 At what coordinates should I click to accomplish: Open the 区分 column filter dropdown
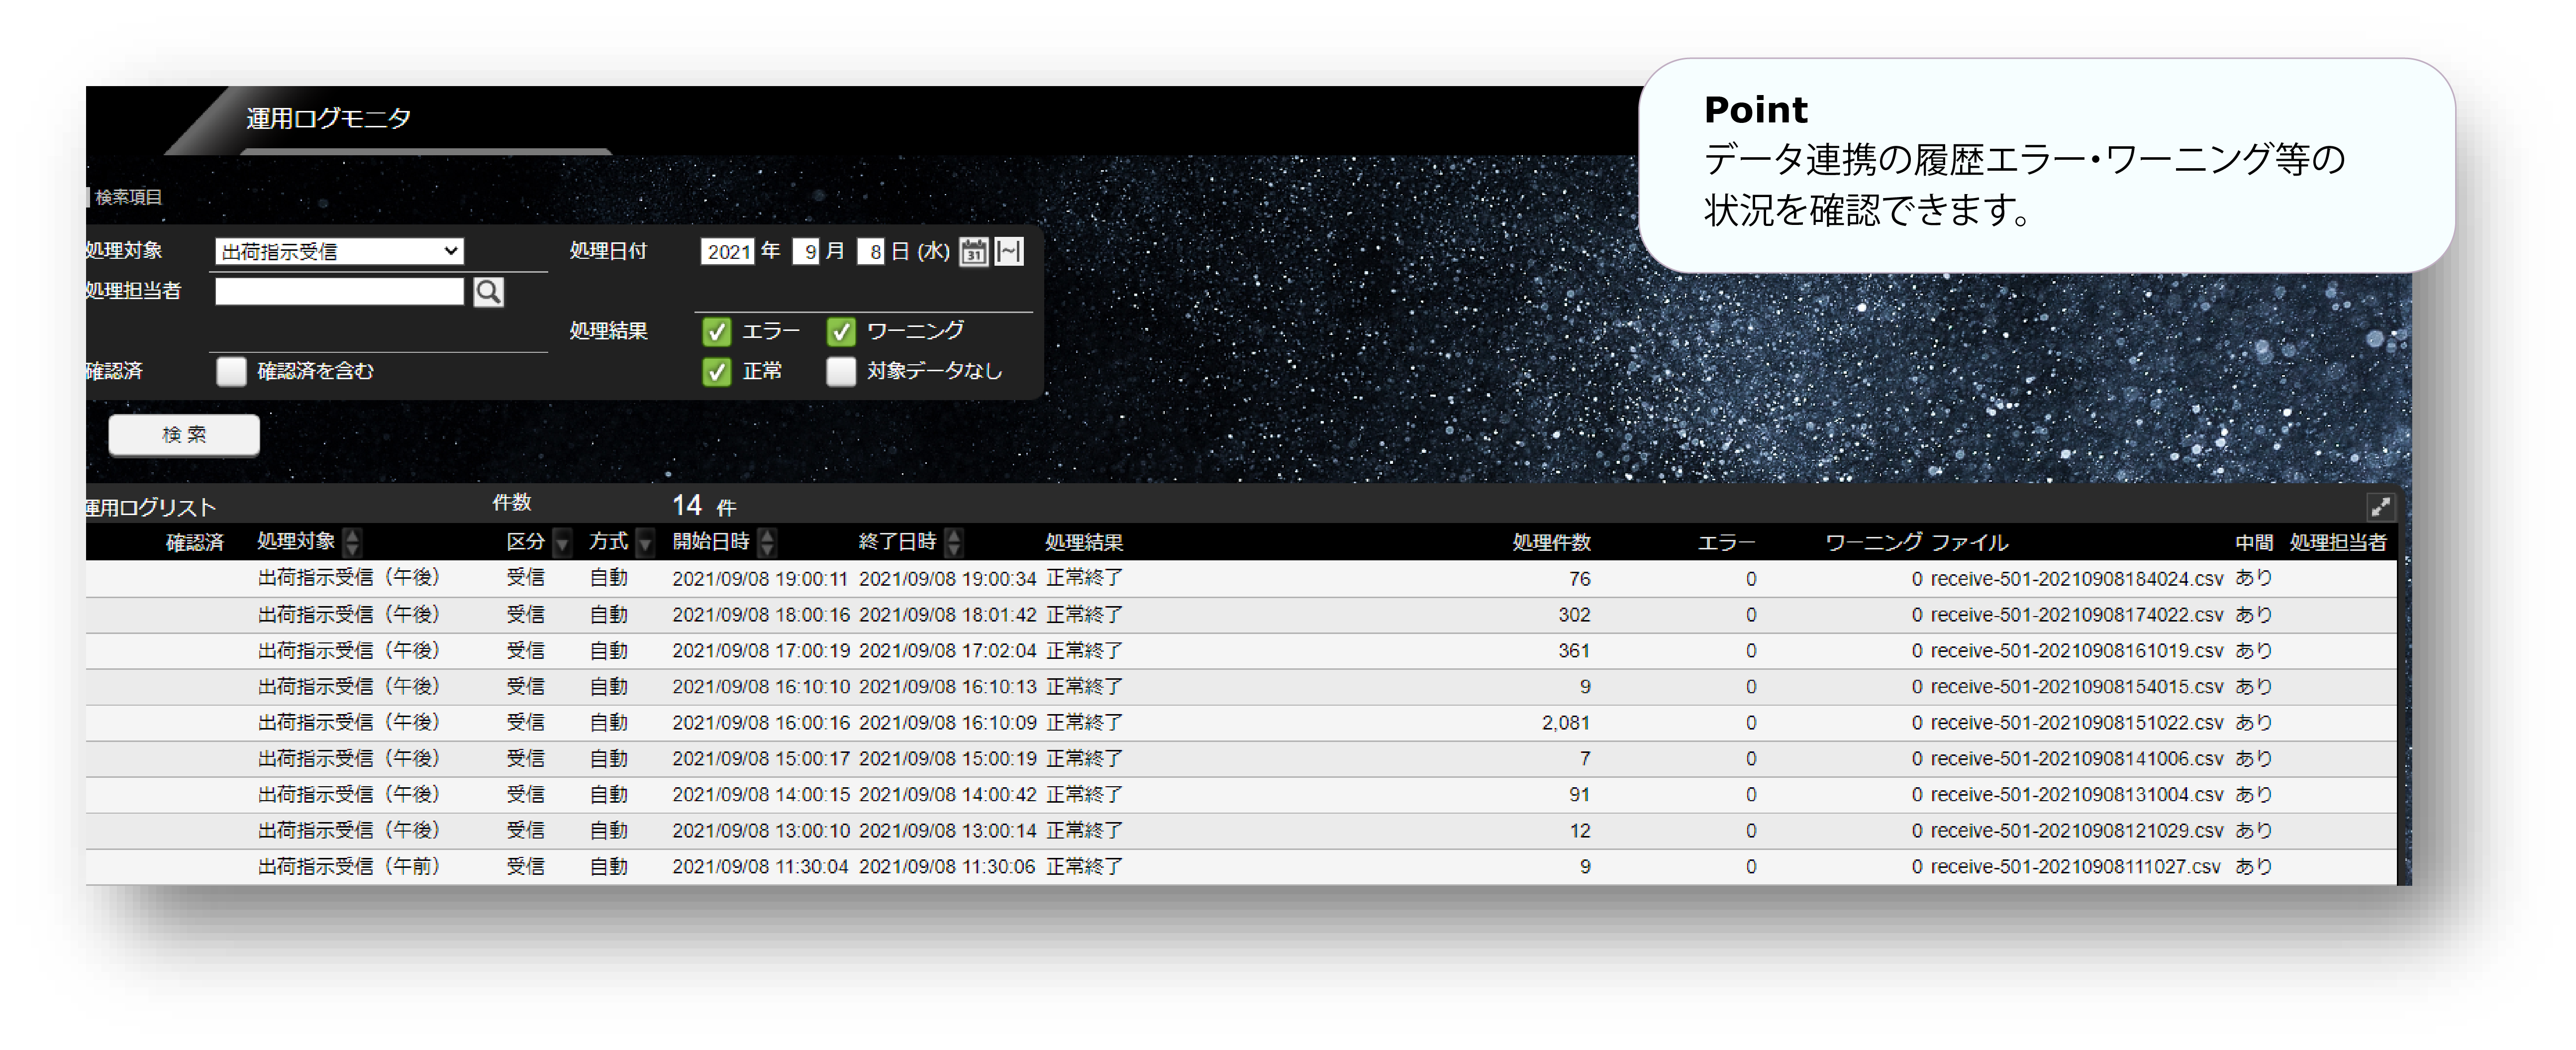563,542
